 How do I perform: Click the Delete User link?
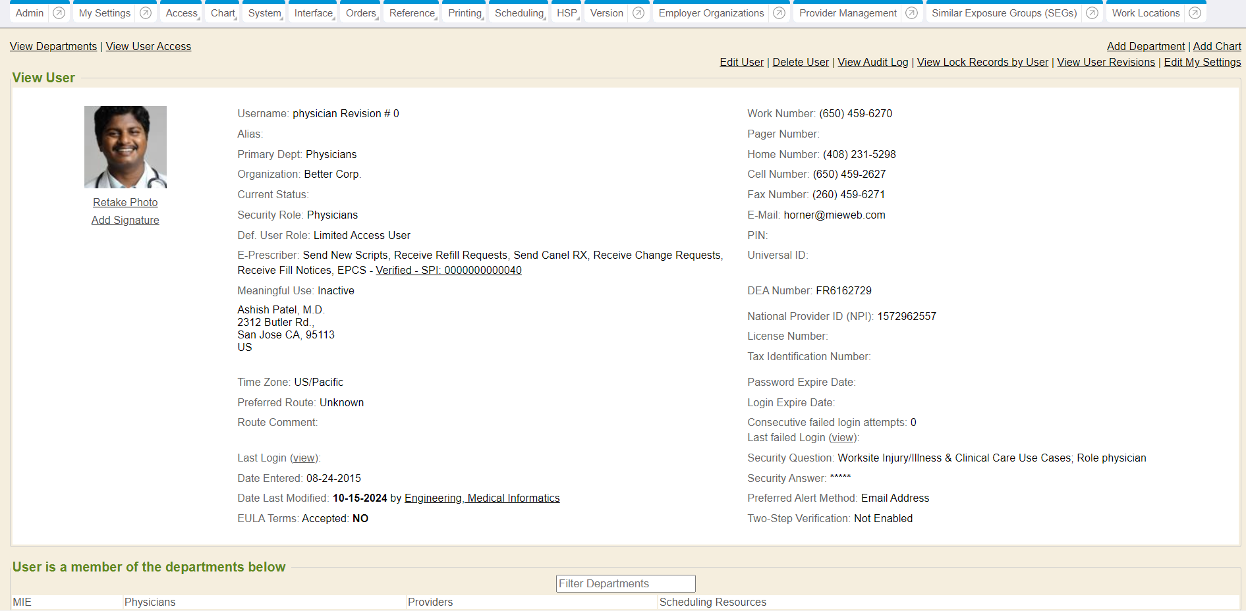click(801, 62)
